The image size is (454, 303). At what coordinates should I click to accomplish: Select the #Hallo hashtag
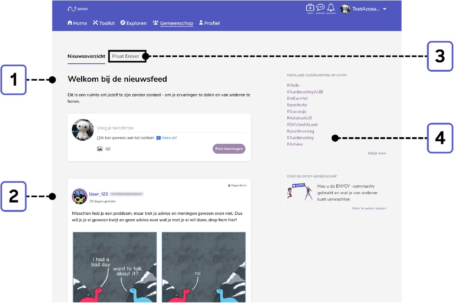293,85
